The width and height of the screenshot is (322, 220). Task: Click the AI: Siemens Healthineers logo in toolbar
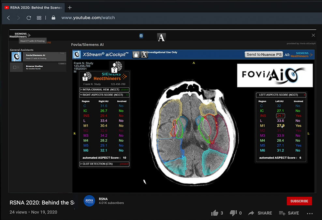point(299,55)
